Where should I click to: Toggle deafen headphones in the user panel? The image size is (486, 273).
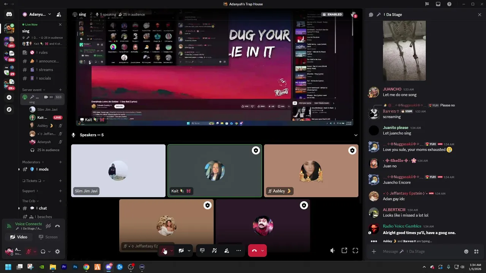(43, 251)
